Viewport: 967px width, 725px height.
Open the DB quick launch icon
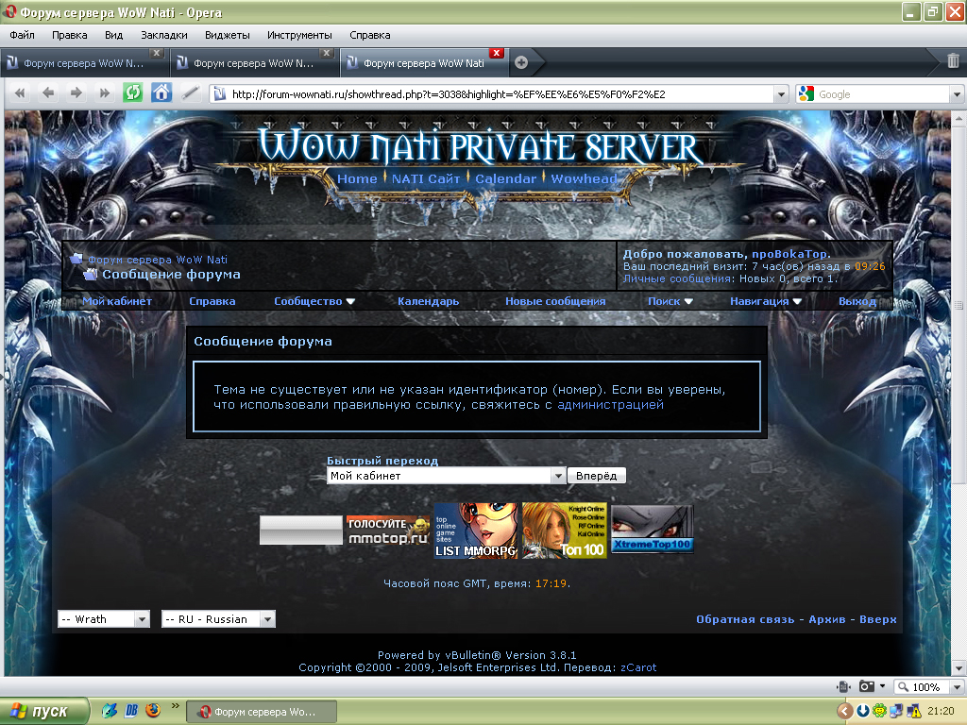click(131, 711)
